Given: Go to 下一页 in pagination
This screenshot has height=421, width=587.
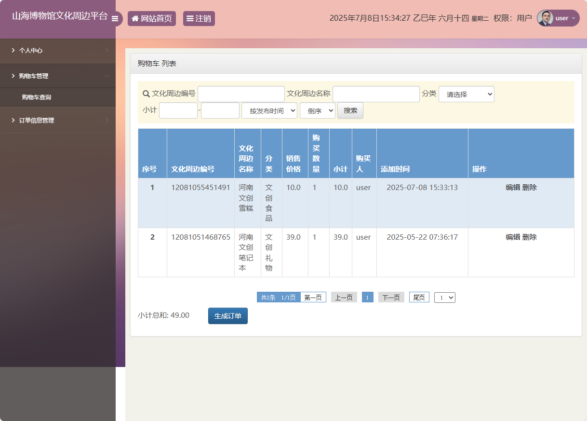Looking at the screenshot, I should pyautogui.click(x=391, y=298).
